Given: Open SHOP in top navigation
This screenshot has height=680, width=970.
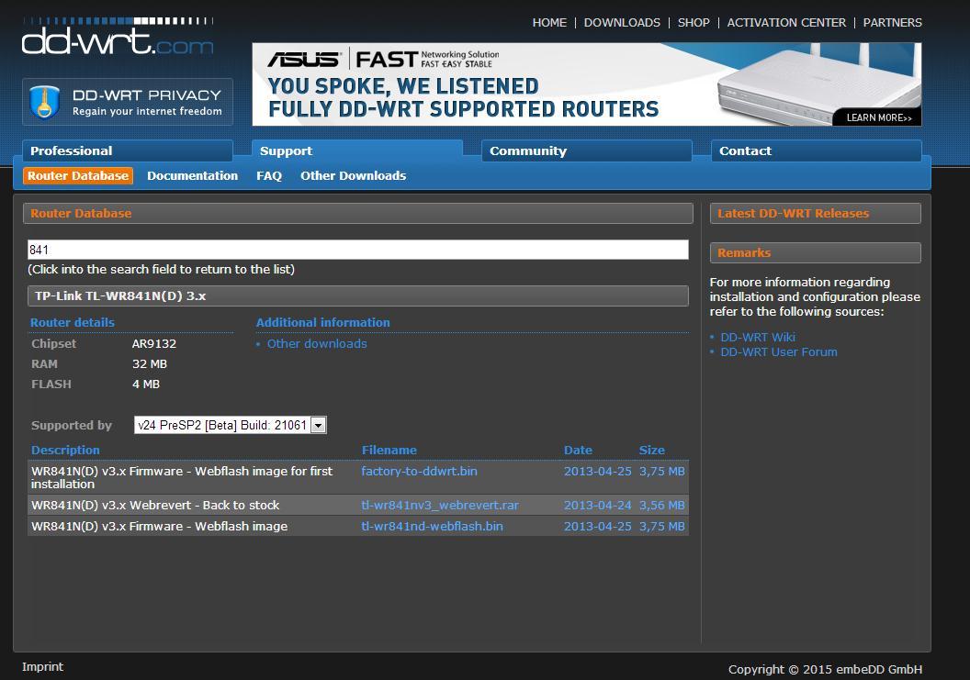Looking at the screenshot, I should click(694, 22).
